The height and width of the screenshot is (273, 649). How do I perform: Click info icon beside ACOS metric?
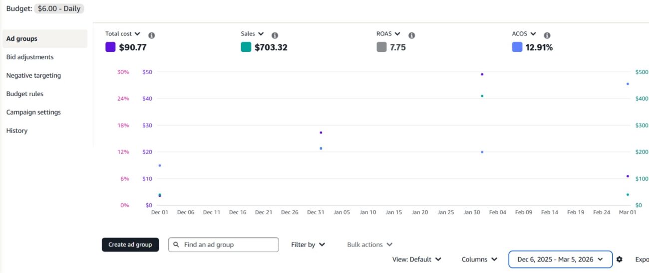[x=547, y=35]
